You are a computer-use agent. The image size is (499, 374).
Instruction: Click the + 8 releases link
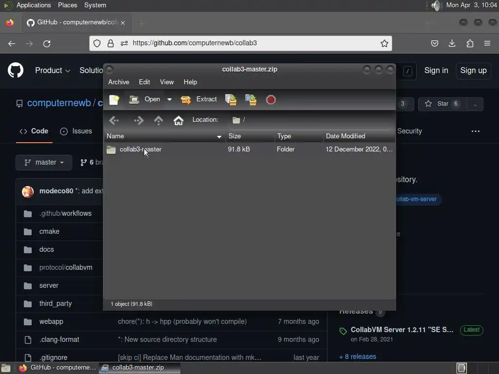coord(358,356)
